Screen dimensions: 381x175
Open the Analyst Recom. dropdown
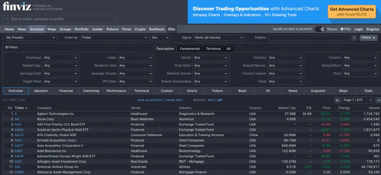pyautogui.click(x=286, y=66)
